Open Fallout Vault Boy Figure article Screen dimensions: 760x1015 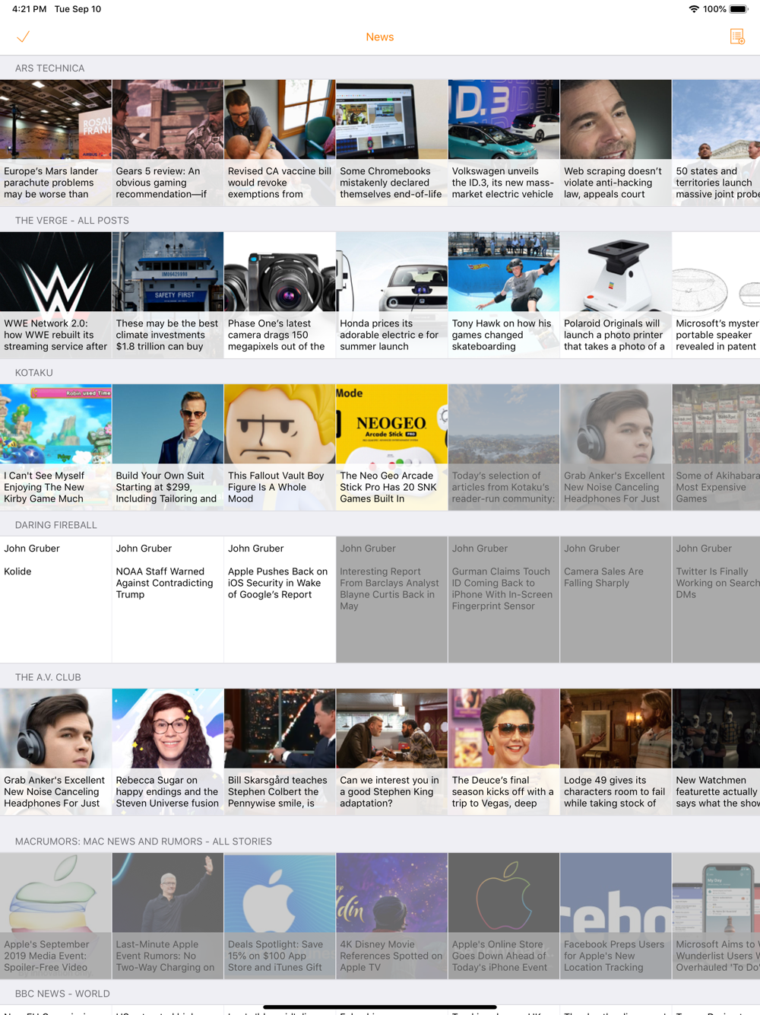pyautogui.click(x=280, y=447)
